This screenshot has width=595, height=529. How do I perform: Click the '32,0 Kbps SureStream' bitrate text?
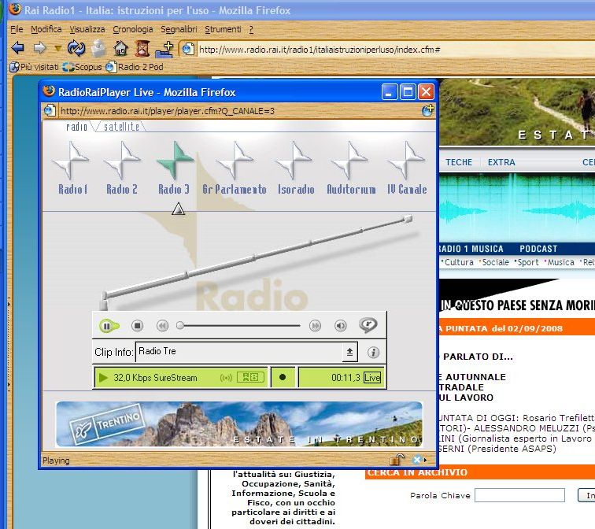[155, 378]
